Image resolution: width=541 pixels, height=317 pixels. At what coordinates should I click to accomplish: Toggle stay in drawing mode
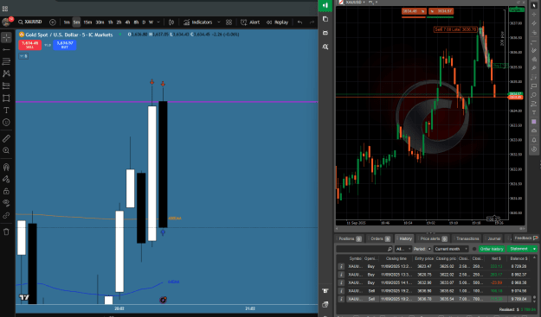click(x=6, y=179)
